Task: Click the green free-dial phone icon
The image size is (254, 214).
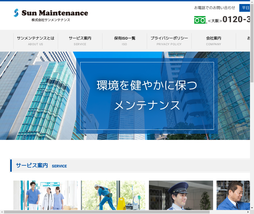Action: (x=200, y=20)
